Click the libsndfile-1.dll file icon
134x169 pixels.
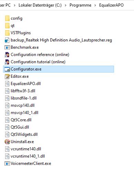point(7,98)
